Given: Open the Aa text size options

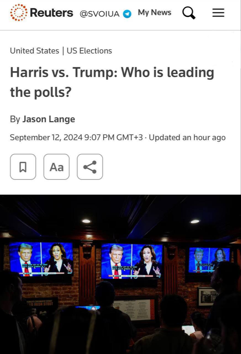Looking at the screenshot, I should [57, 167].
